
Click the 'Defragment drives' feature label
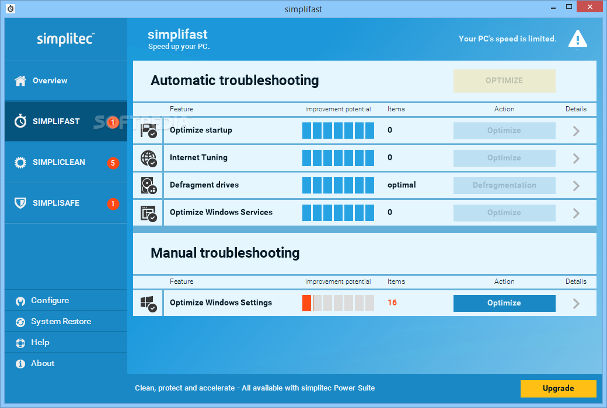[204, 185]
